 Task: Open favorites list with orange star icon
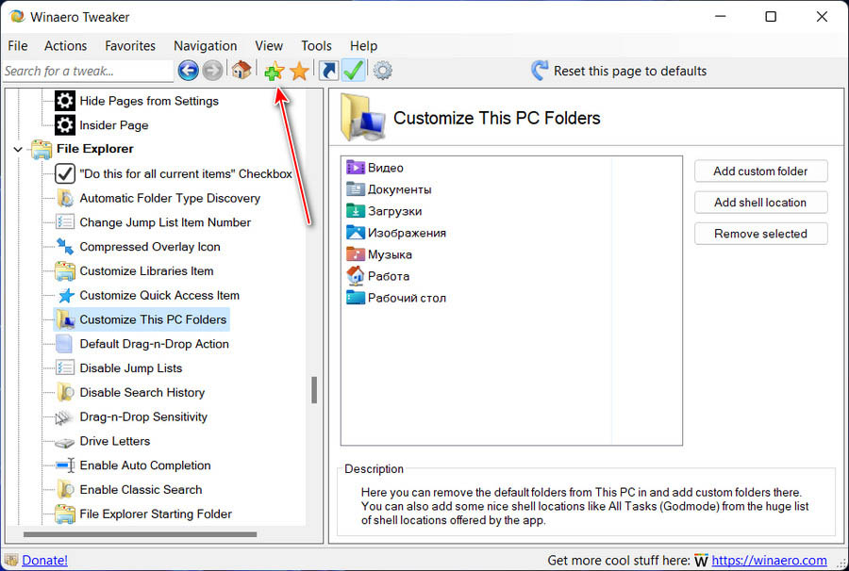pyautogui.click(x=299, y=71)
